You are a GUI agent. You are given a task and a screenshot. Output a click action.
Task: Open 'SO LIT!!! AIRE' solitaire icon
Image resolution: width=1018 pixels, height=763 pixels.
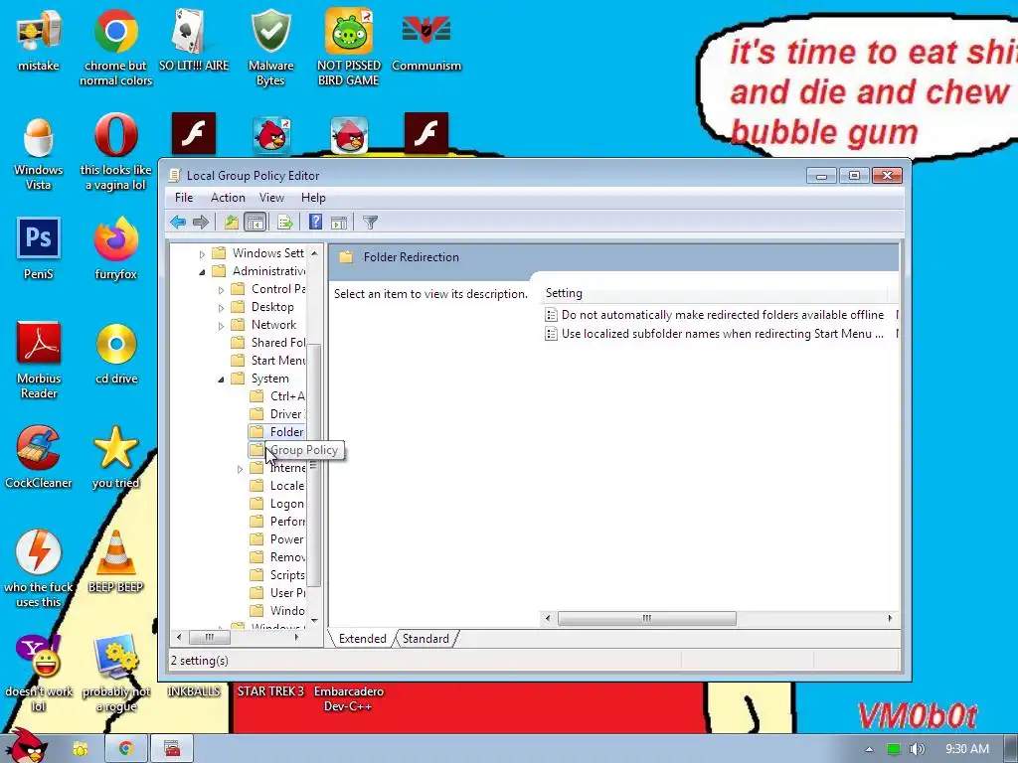(x=194, y=40)
